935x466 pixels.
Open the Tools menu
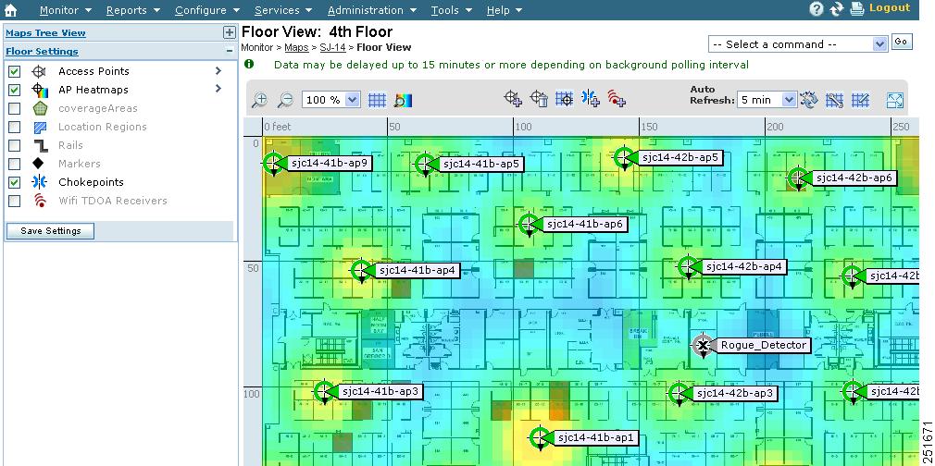452,10
